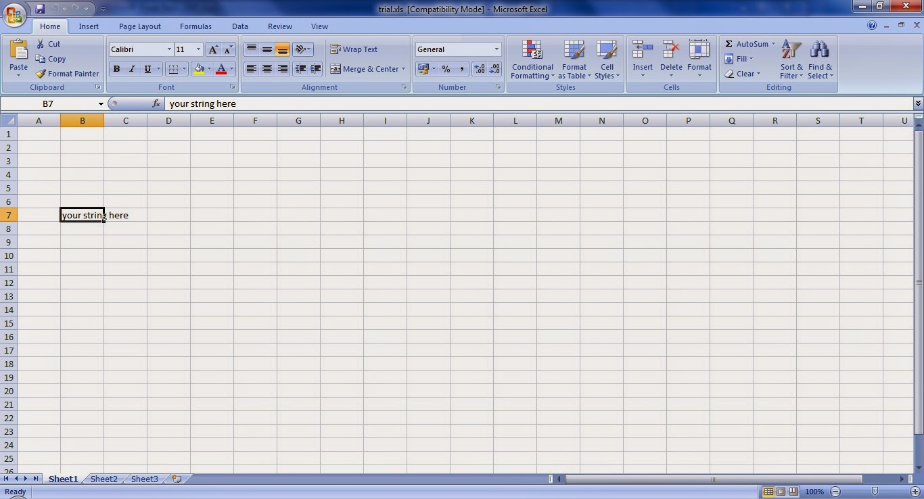Click Decrease Indent icon
Screen dimensions: 924x499
300,69
